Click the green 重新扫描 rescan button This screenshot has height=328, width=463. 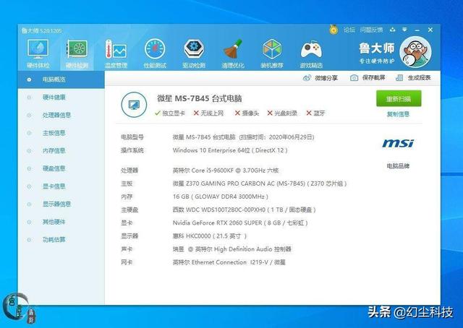pos(399,98)
